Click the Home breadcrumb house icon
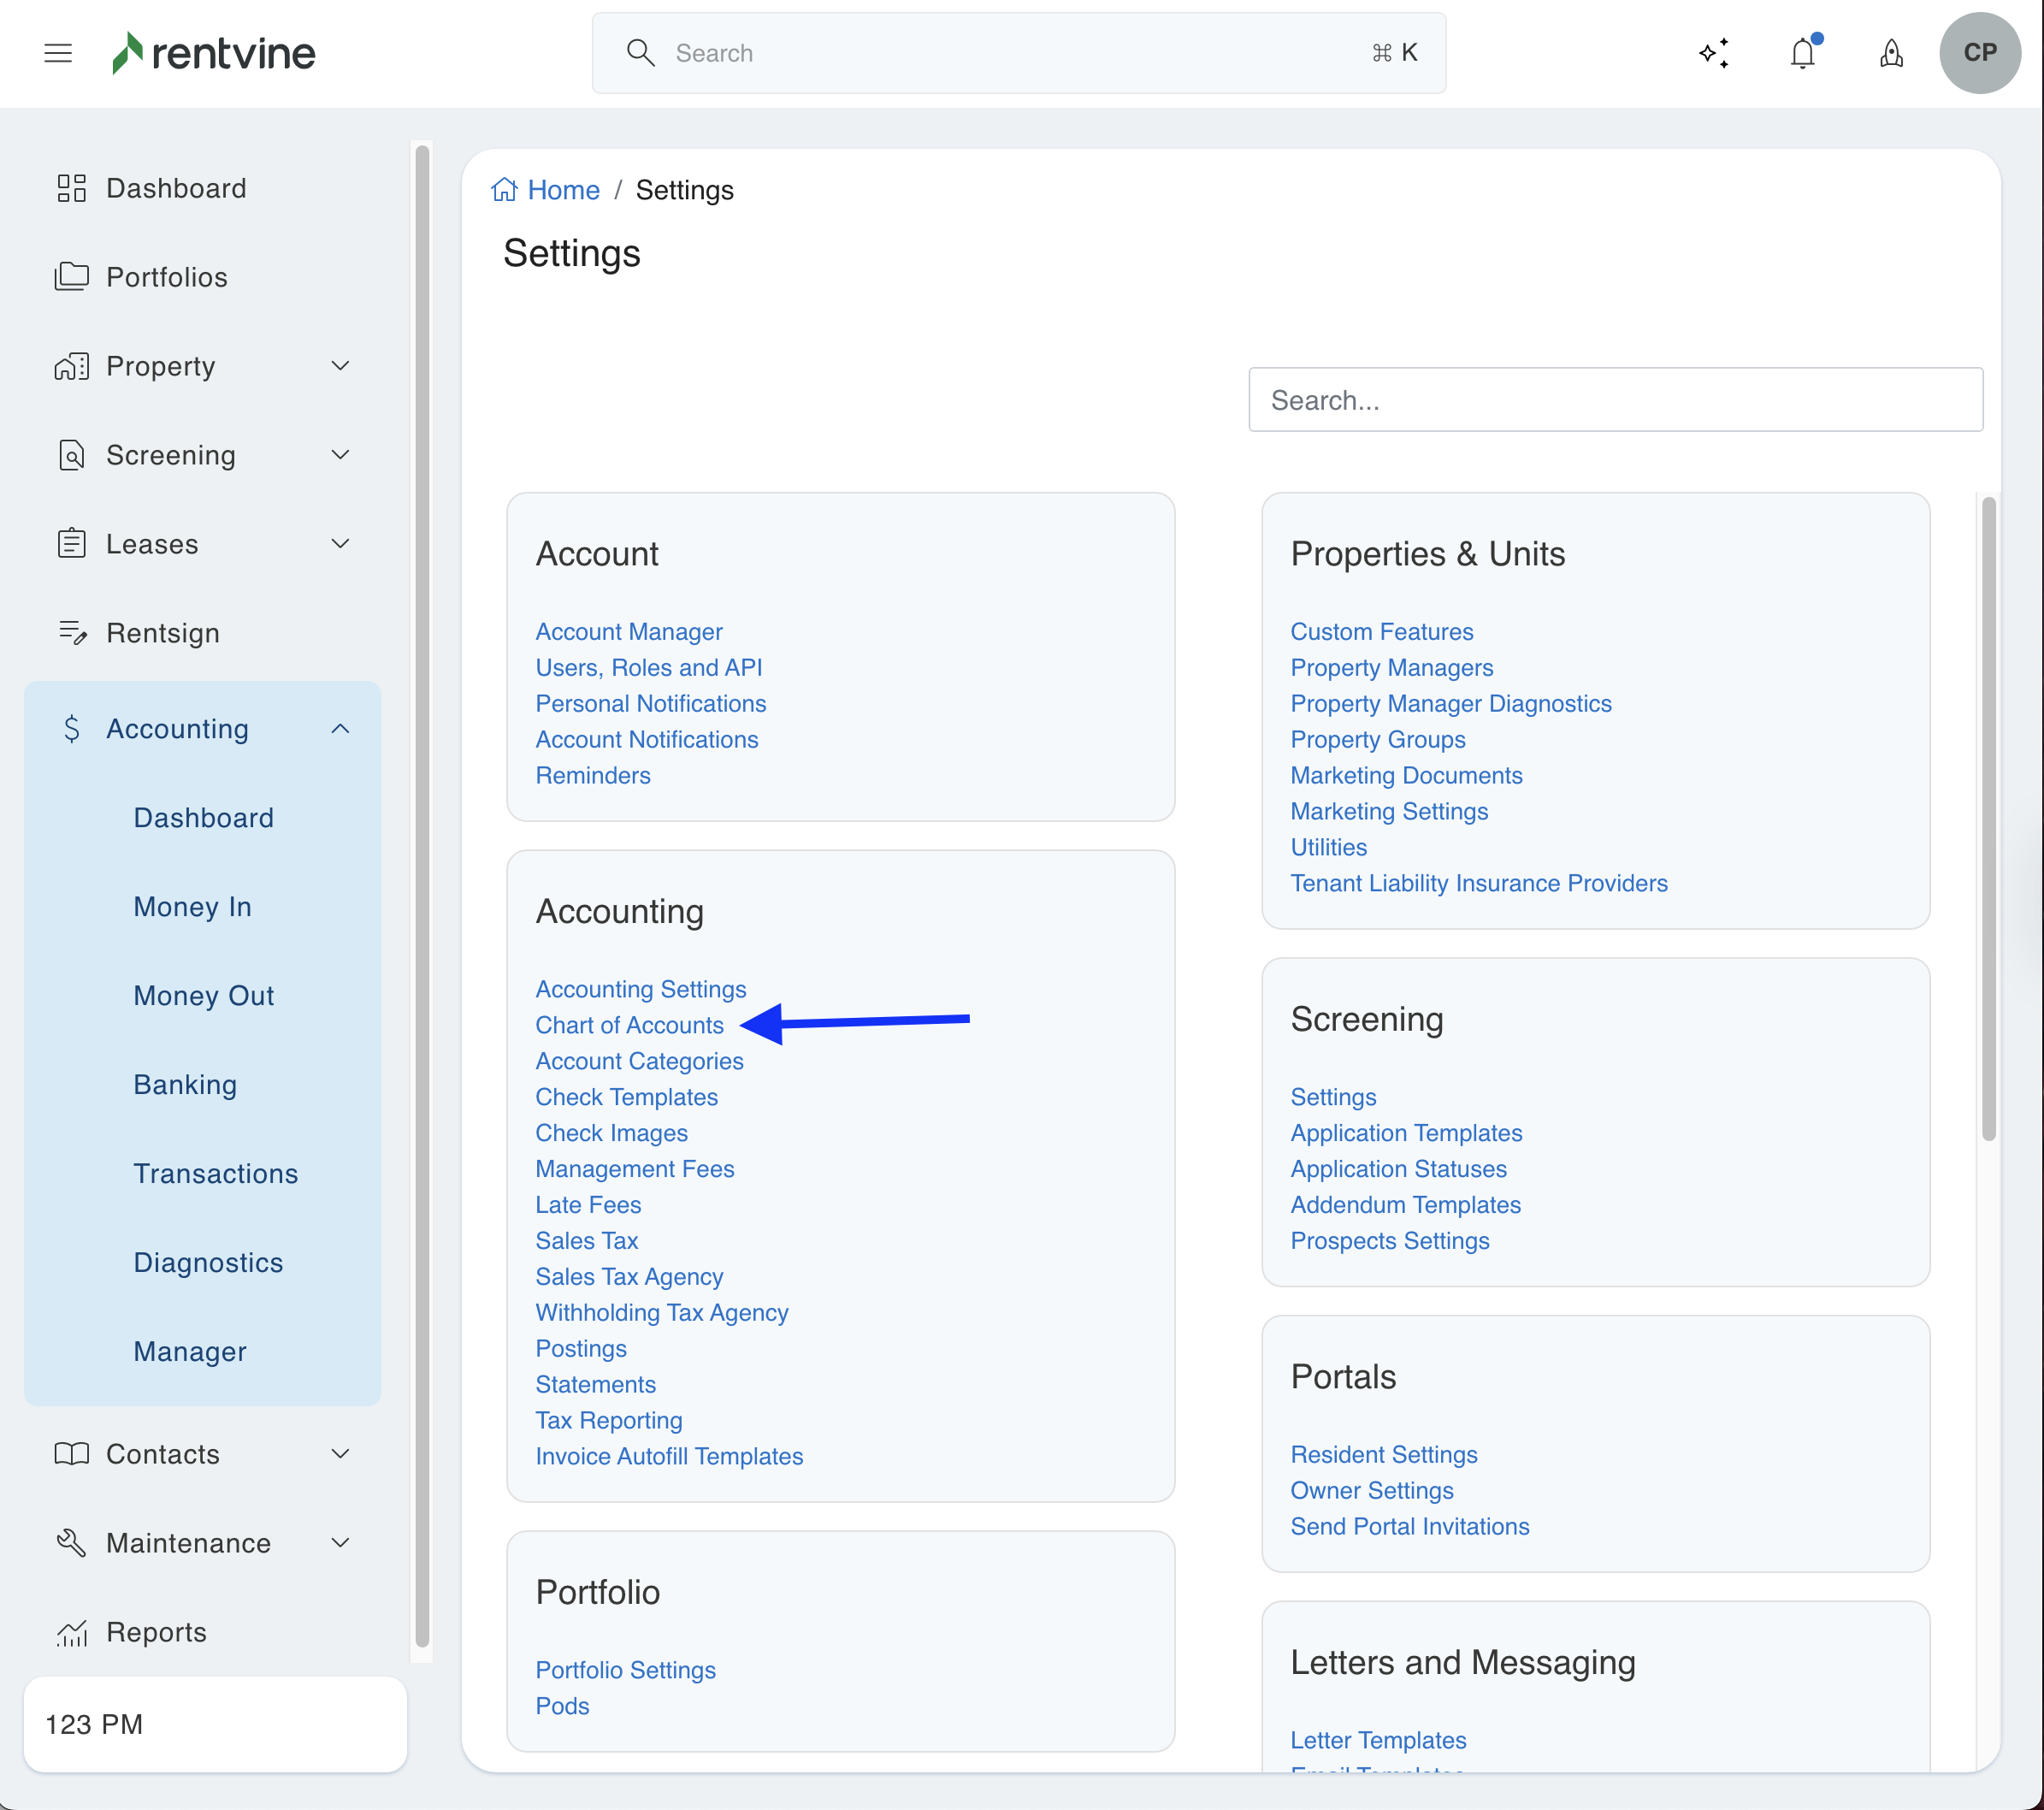This screenshot has height=1810, width=2044. 504,190
